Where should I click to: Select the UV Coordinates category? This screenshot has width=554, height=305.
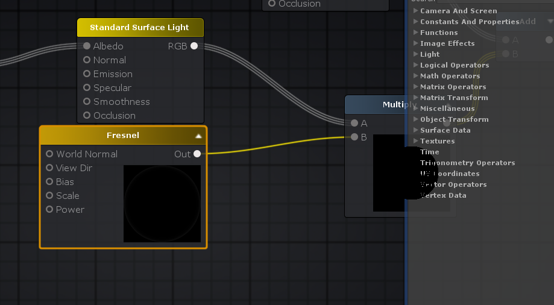click(450, 174)
